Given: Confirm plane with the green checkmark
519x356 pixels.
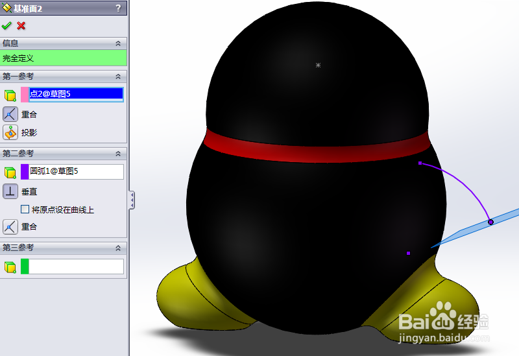Looking at the screenshot, I should point(6,25).
